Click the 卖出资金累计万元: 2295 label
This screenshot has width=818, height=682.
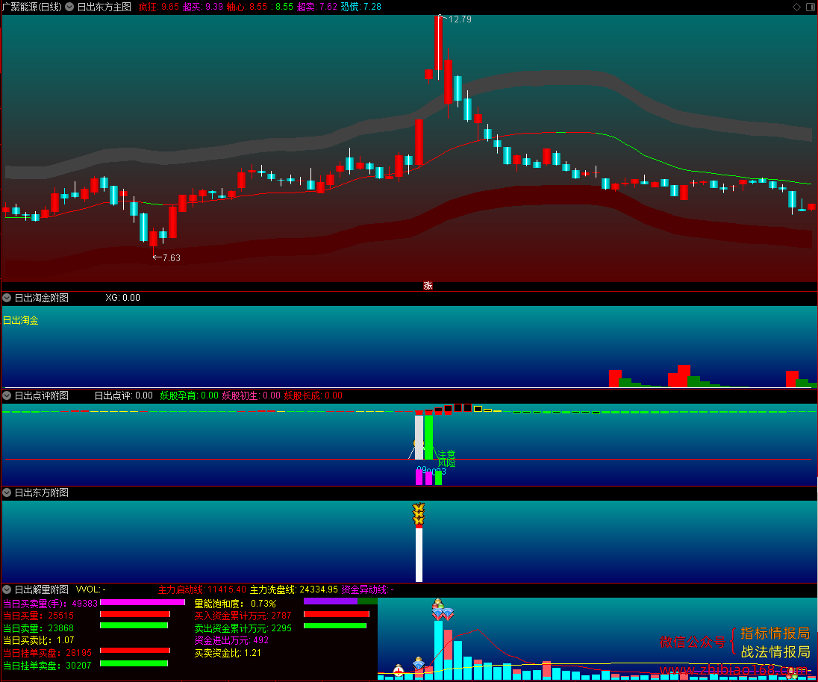(243, 628)
